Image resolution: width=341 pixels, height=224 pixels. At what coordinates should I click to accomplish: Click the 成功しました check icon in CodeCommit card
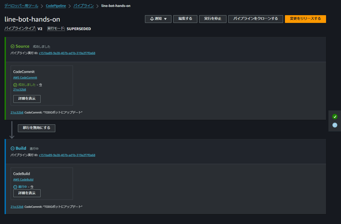[x=15, y=84]
